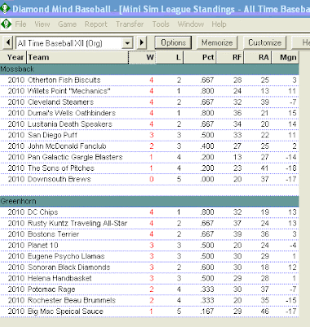This screenshot has width=310, height=327.
Task: Open the Report menu
Action: tap(95, 25)
